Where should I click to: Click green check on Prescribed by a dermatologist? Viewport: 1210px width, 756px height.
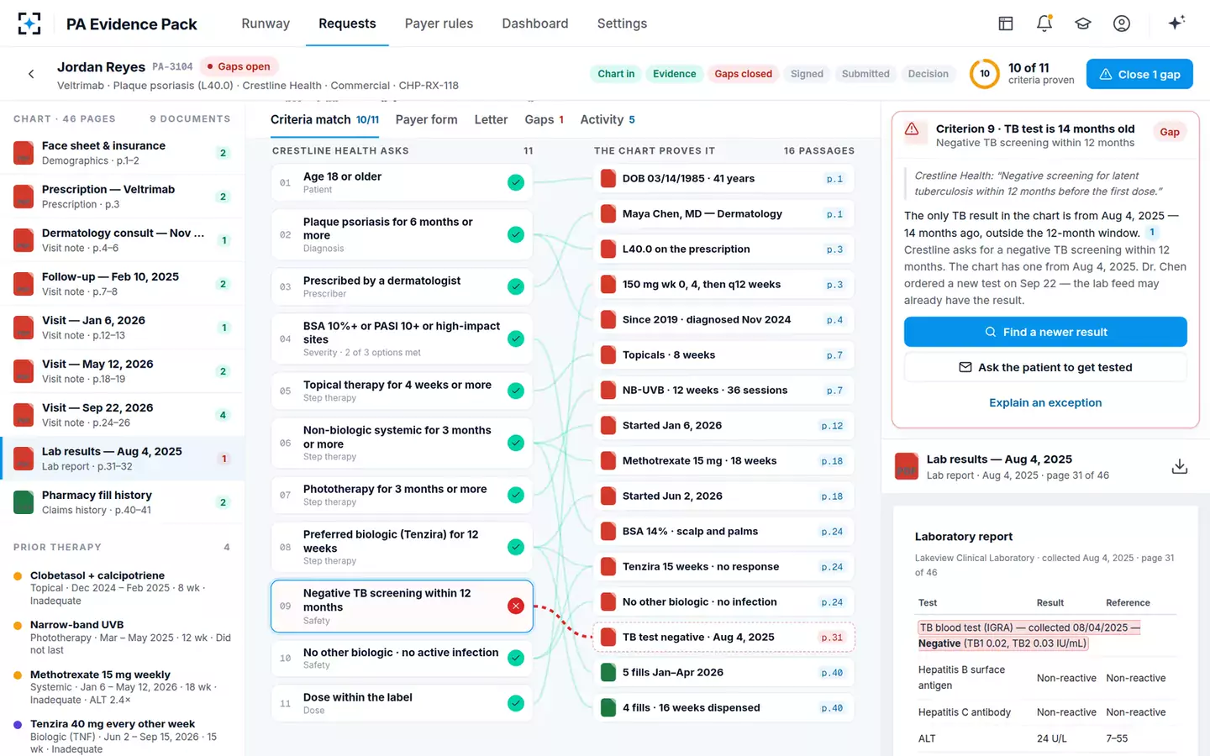click(x=516, y=286)
